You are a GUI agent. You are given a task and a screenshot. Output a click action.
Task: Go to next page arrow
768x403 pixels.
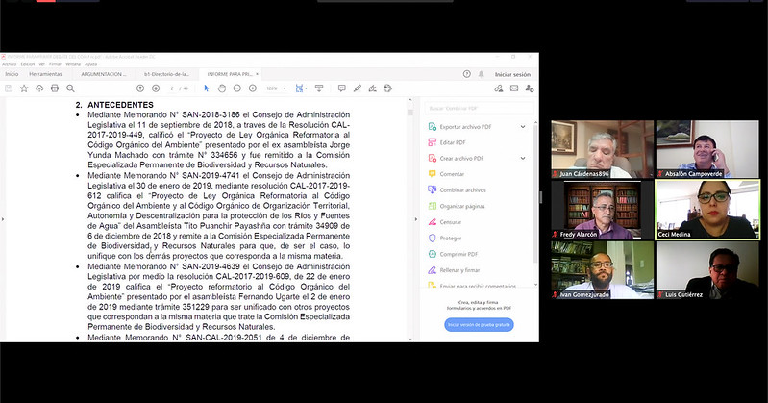pyautogui.click(x=156, y=88)
